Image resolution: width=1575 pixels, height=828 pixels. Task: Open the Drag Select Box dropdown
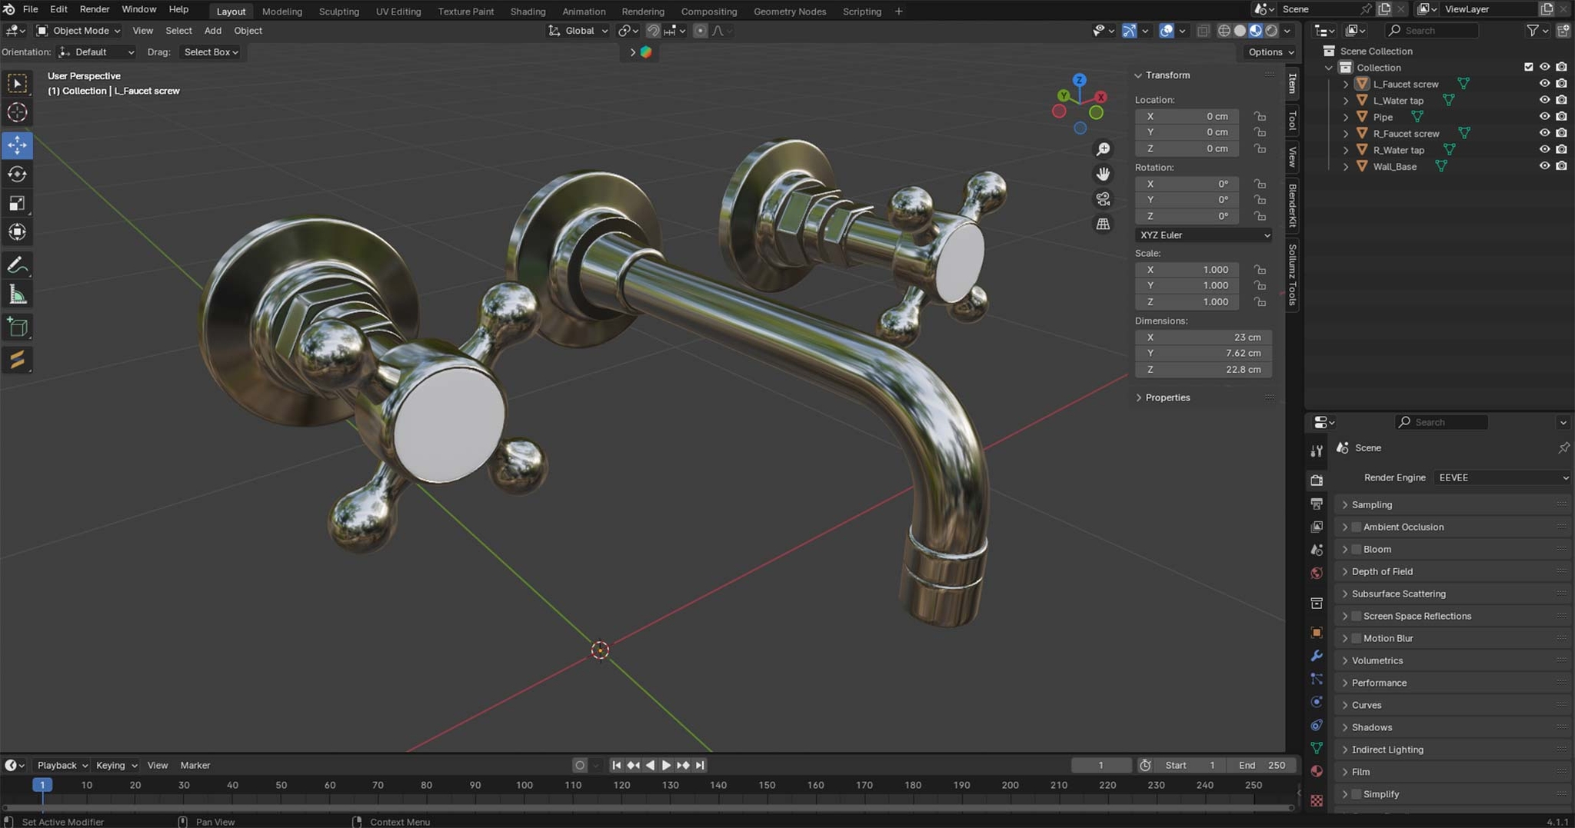point(211,52)
